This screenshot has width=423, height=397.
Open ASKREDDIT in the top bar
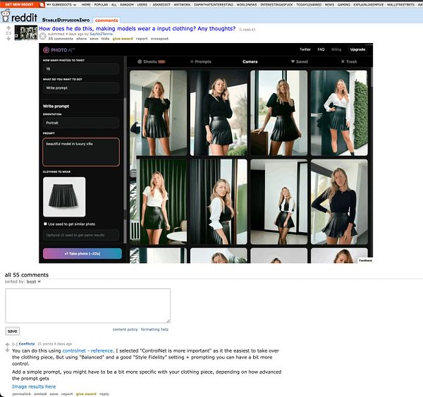(161, 5)
